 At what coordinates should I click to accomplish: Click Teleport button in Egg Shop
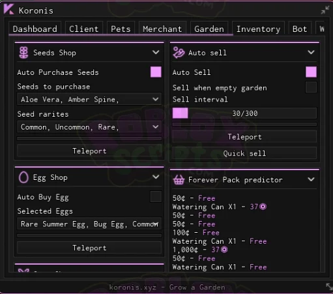(x=89, y=248)
